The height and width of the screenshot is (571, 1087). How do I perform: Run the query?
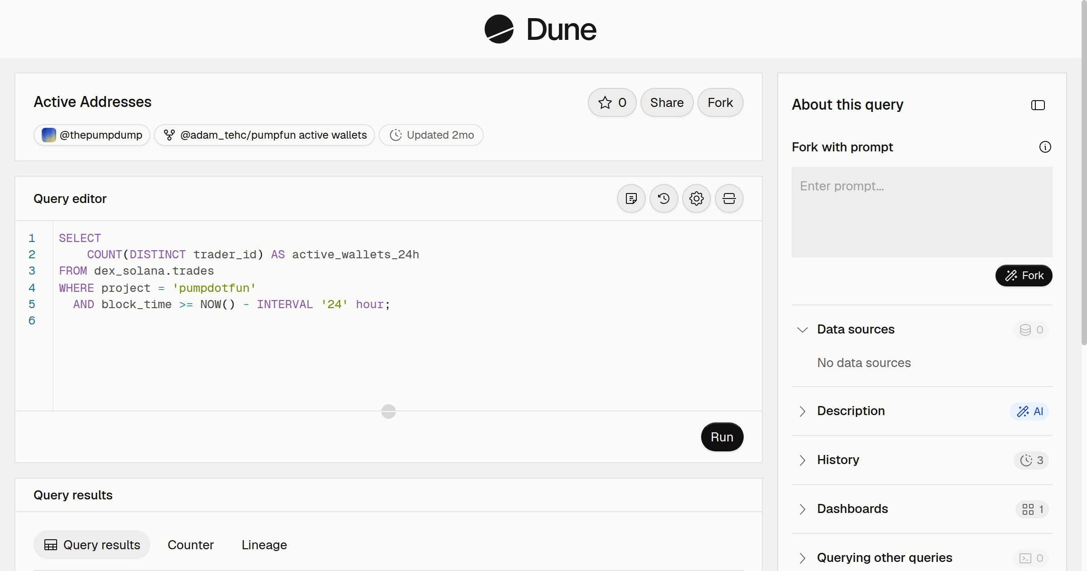pos(722,437)
